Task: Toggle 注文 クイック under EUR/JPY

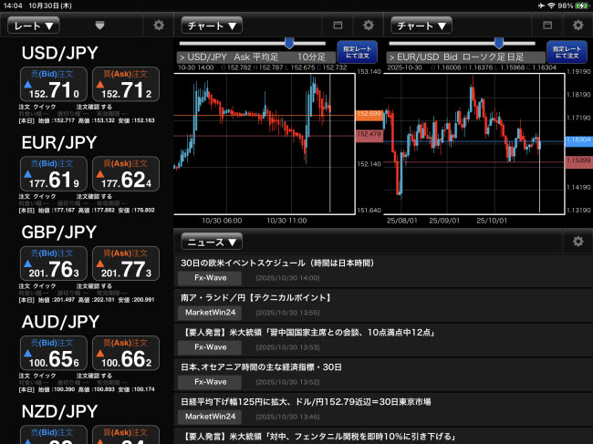Action: (x=37, y=197)
